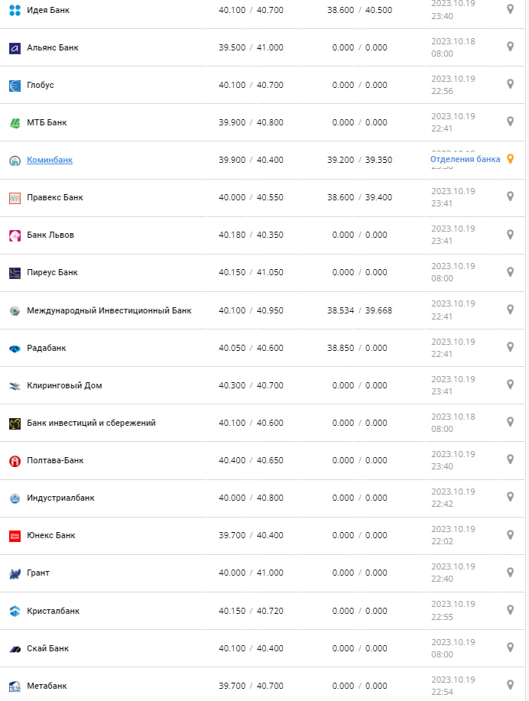
Task: Click orange map pin for Коминбанк
Action: [x=511, y=159]
